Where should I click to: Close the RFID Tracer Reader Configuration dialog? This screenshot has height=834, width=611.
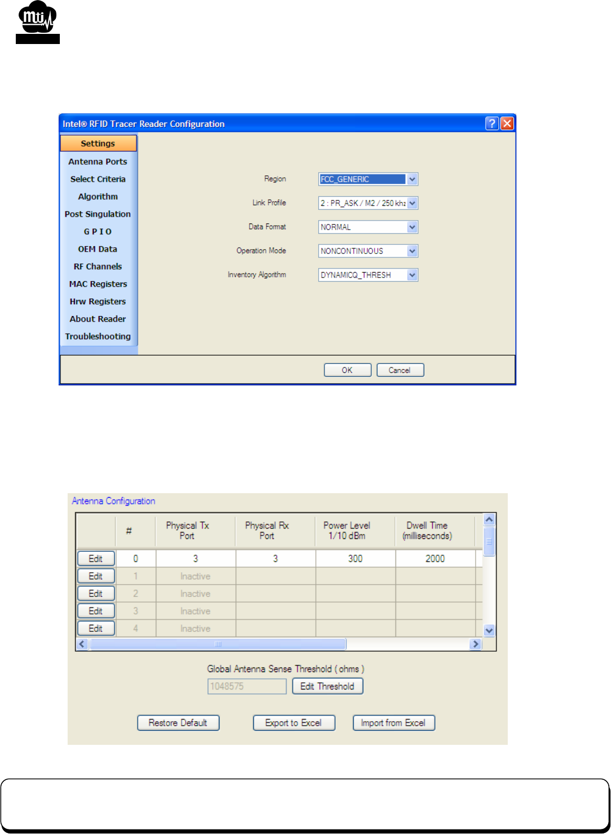[507, 124]
